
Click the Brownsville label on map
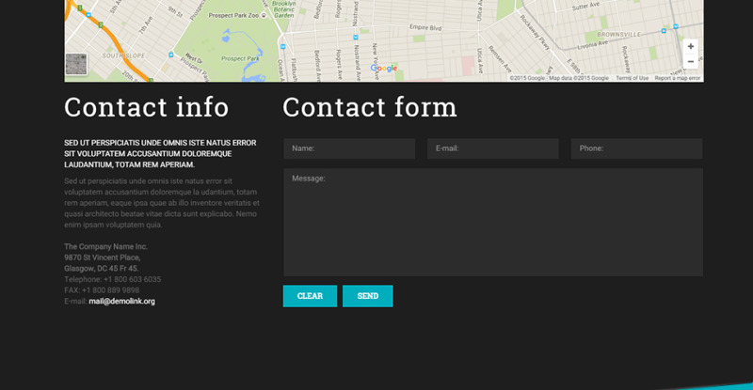(618, 35)
